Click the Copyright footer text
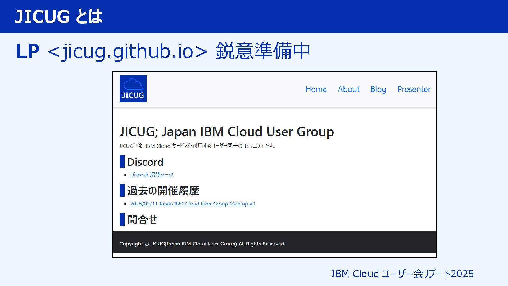Viewport: 508px width, 286px height. (x=202, y=244)
